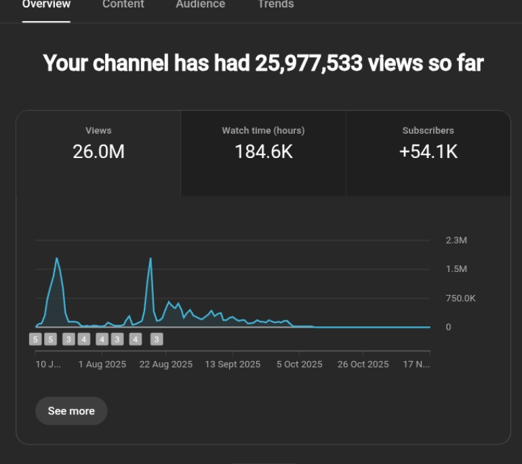
Task: Switch to the Overview tab
Action: point(46,5)
